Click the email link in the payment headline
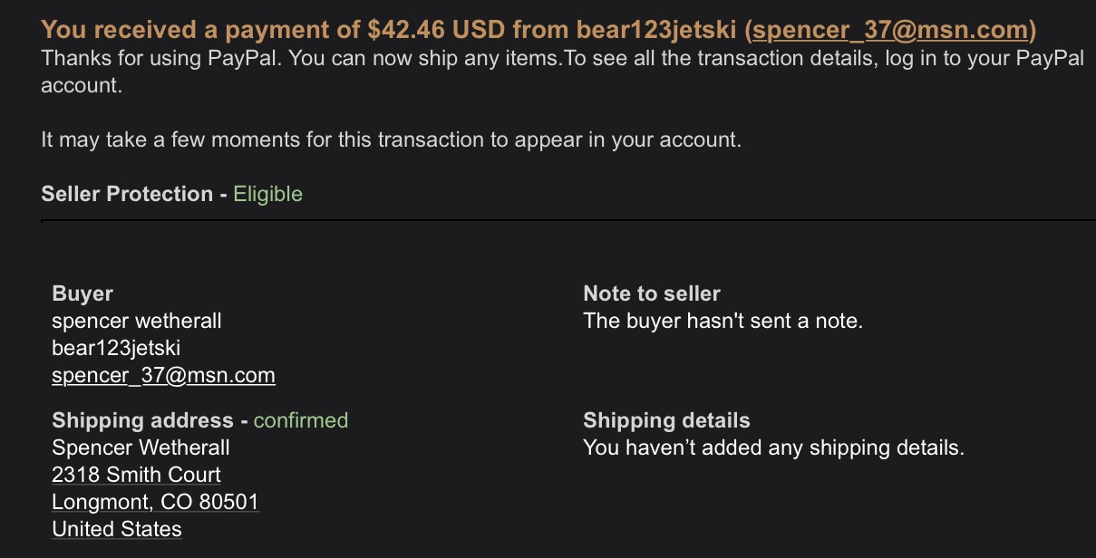1096x558 pixels. pyautogui.click(x=891, y=30)
